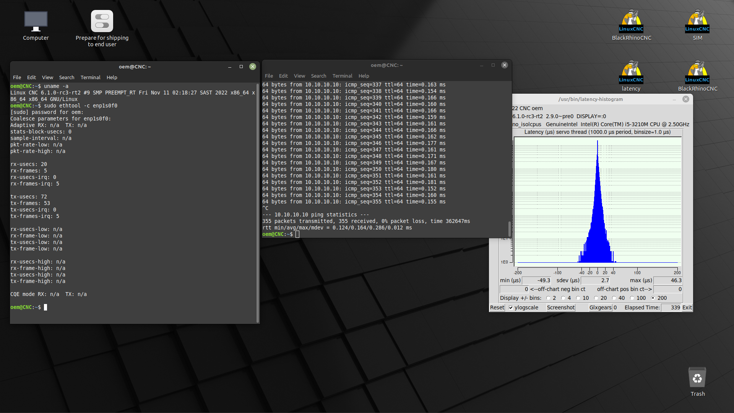Screen dimensions: 734x413
Task: Click the latency histogram peak
Action: tap(598, 142)
